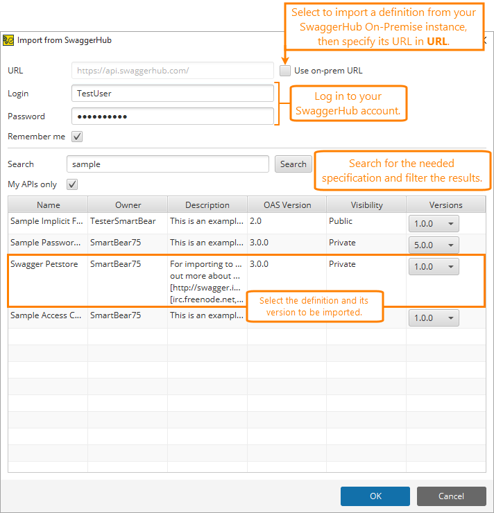This screenshot has height=513, width=494.
Task: Click the Search text field containing sample
Action: tap(168, 164)
